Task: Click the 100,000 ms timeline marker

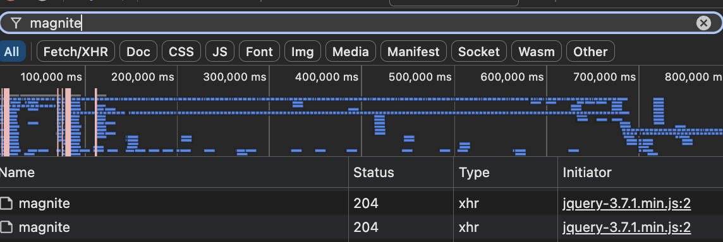Action: point(51,77)
